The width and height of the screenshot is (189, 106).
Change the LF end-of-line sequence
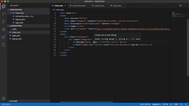pyautogui.click(x=171, y=105)
